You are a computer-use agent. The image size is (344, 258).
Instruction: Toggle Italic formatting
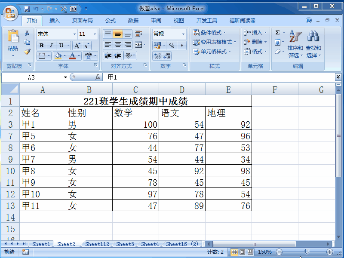(51, 46)
